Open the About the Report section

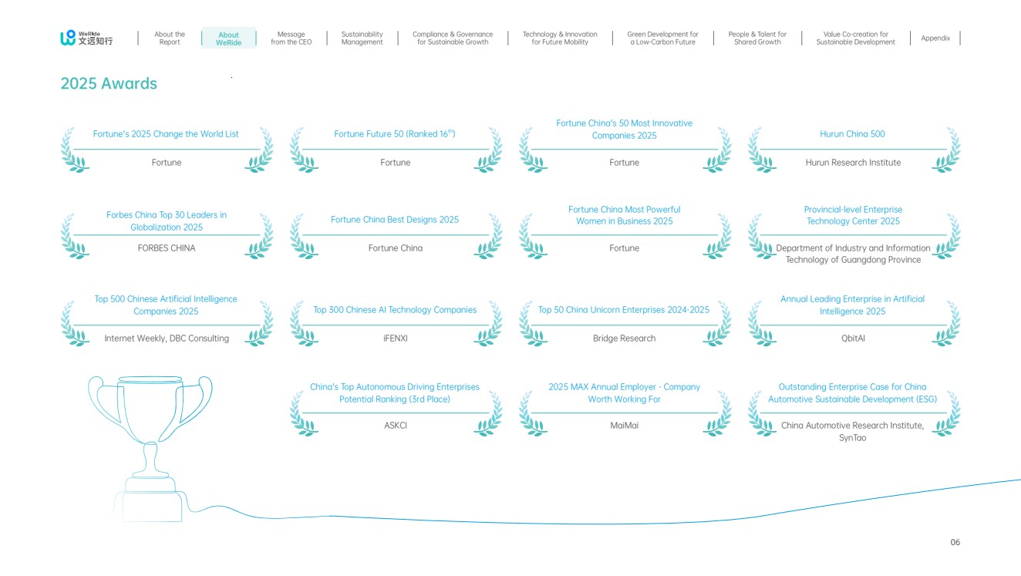[x=170, y=39]
